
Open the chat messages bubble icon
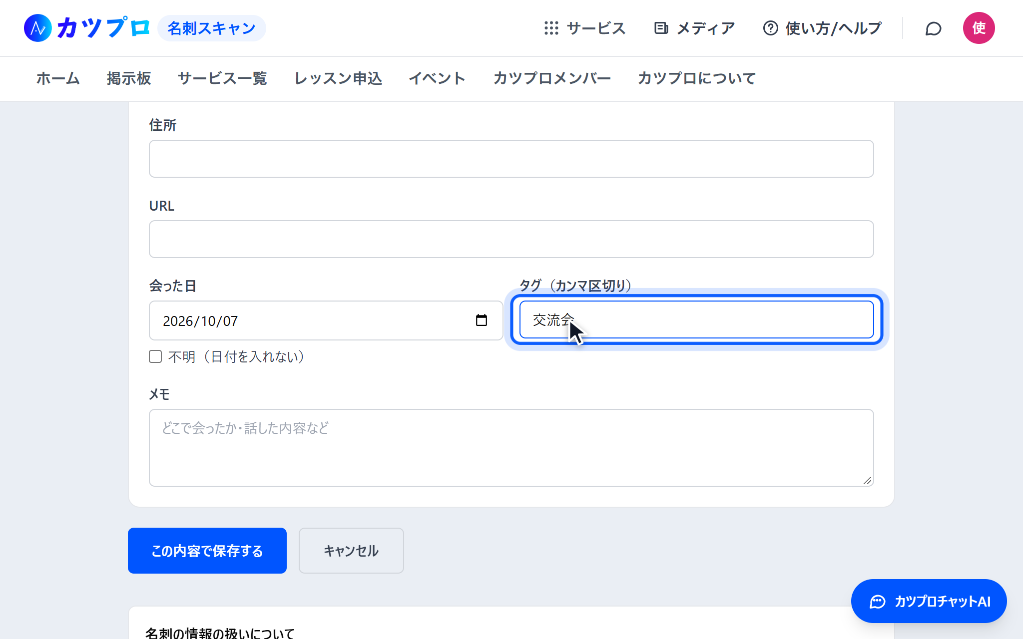coord(933,28)
